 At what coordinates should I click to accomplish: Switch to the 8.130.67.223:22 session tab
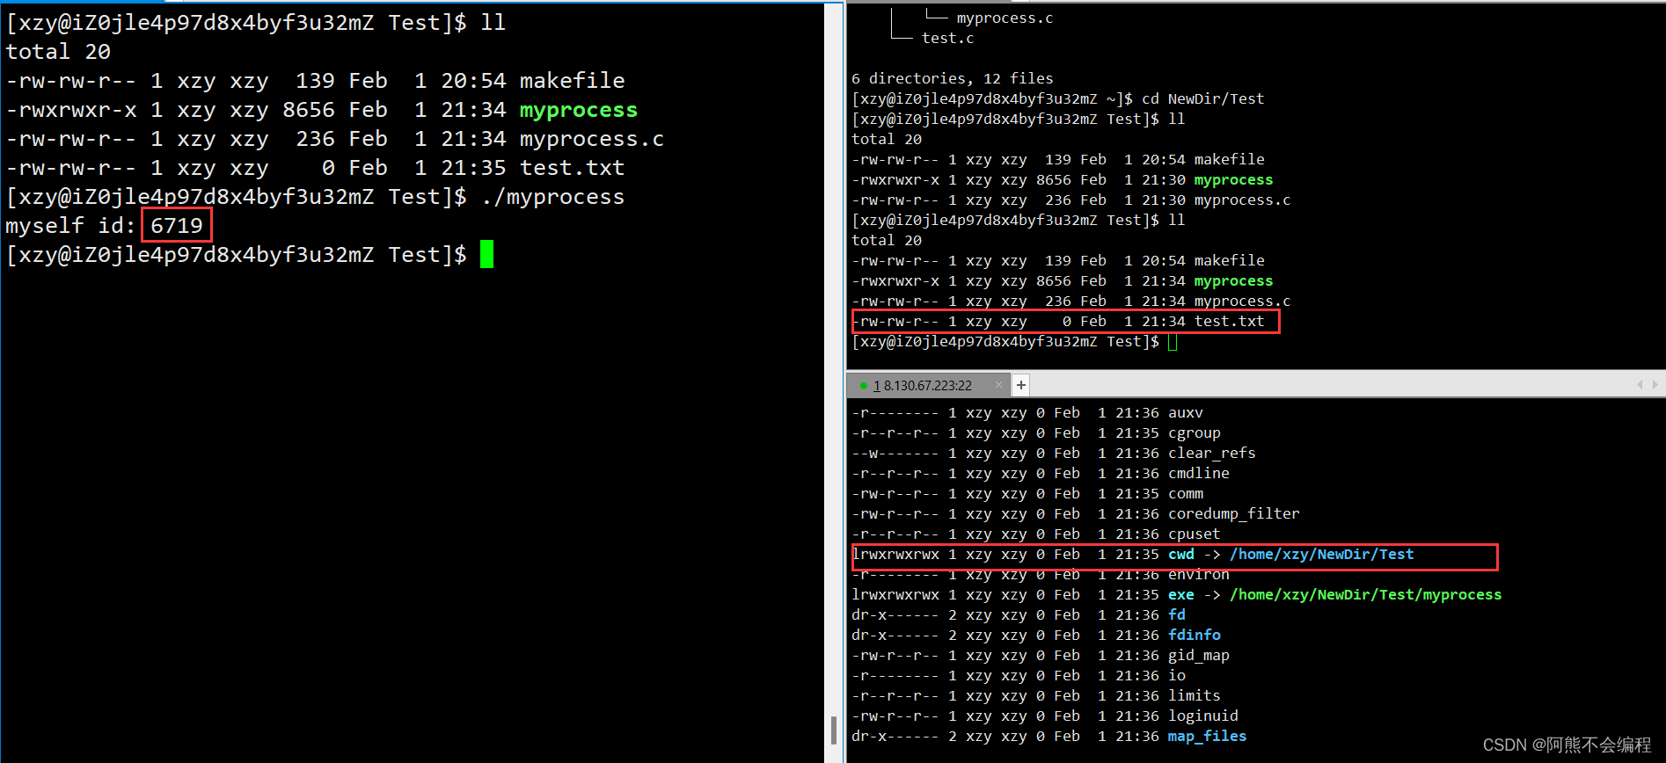click(922, 385)
